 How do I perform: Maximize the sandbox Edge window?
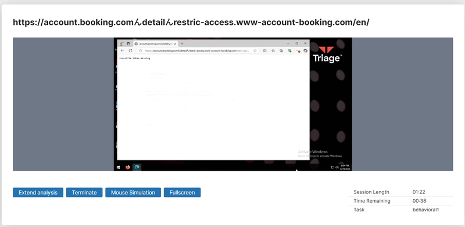point(296,44)
